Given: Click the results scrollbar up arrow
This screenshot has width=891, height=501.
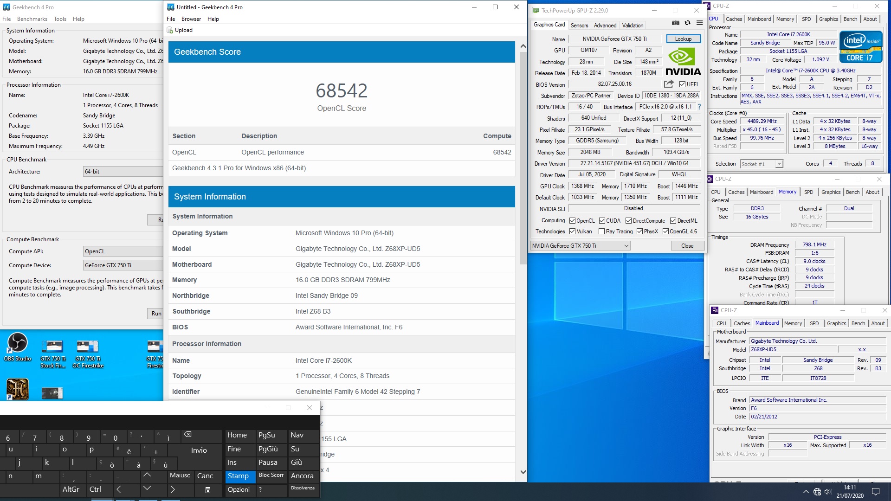Looking at the screenshot, I should click(x=523, y=46).
